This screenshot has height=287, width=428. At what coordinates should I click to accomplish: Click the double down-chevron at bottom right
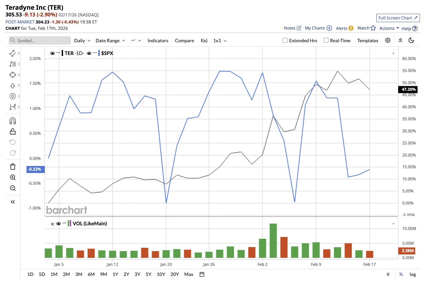click(388, 274)
